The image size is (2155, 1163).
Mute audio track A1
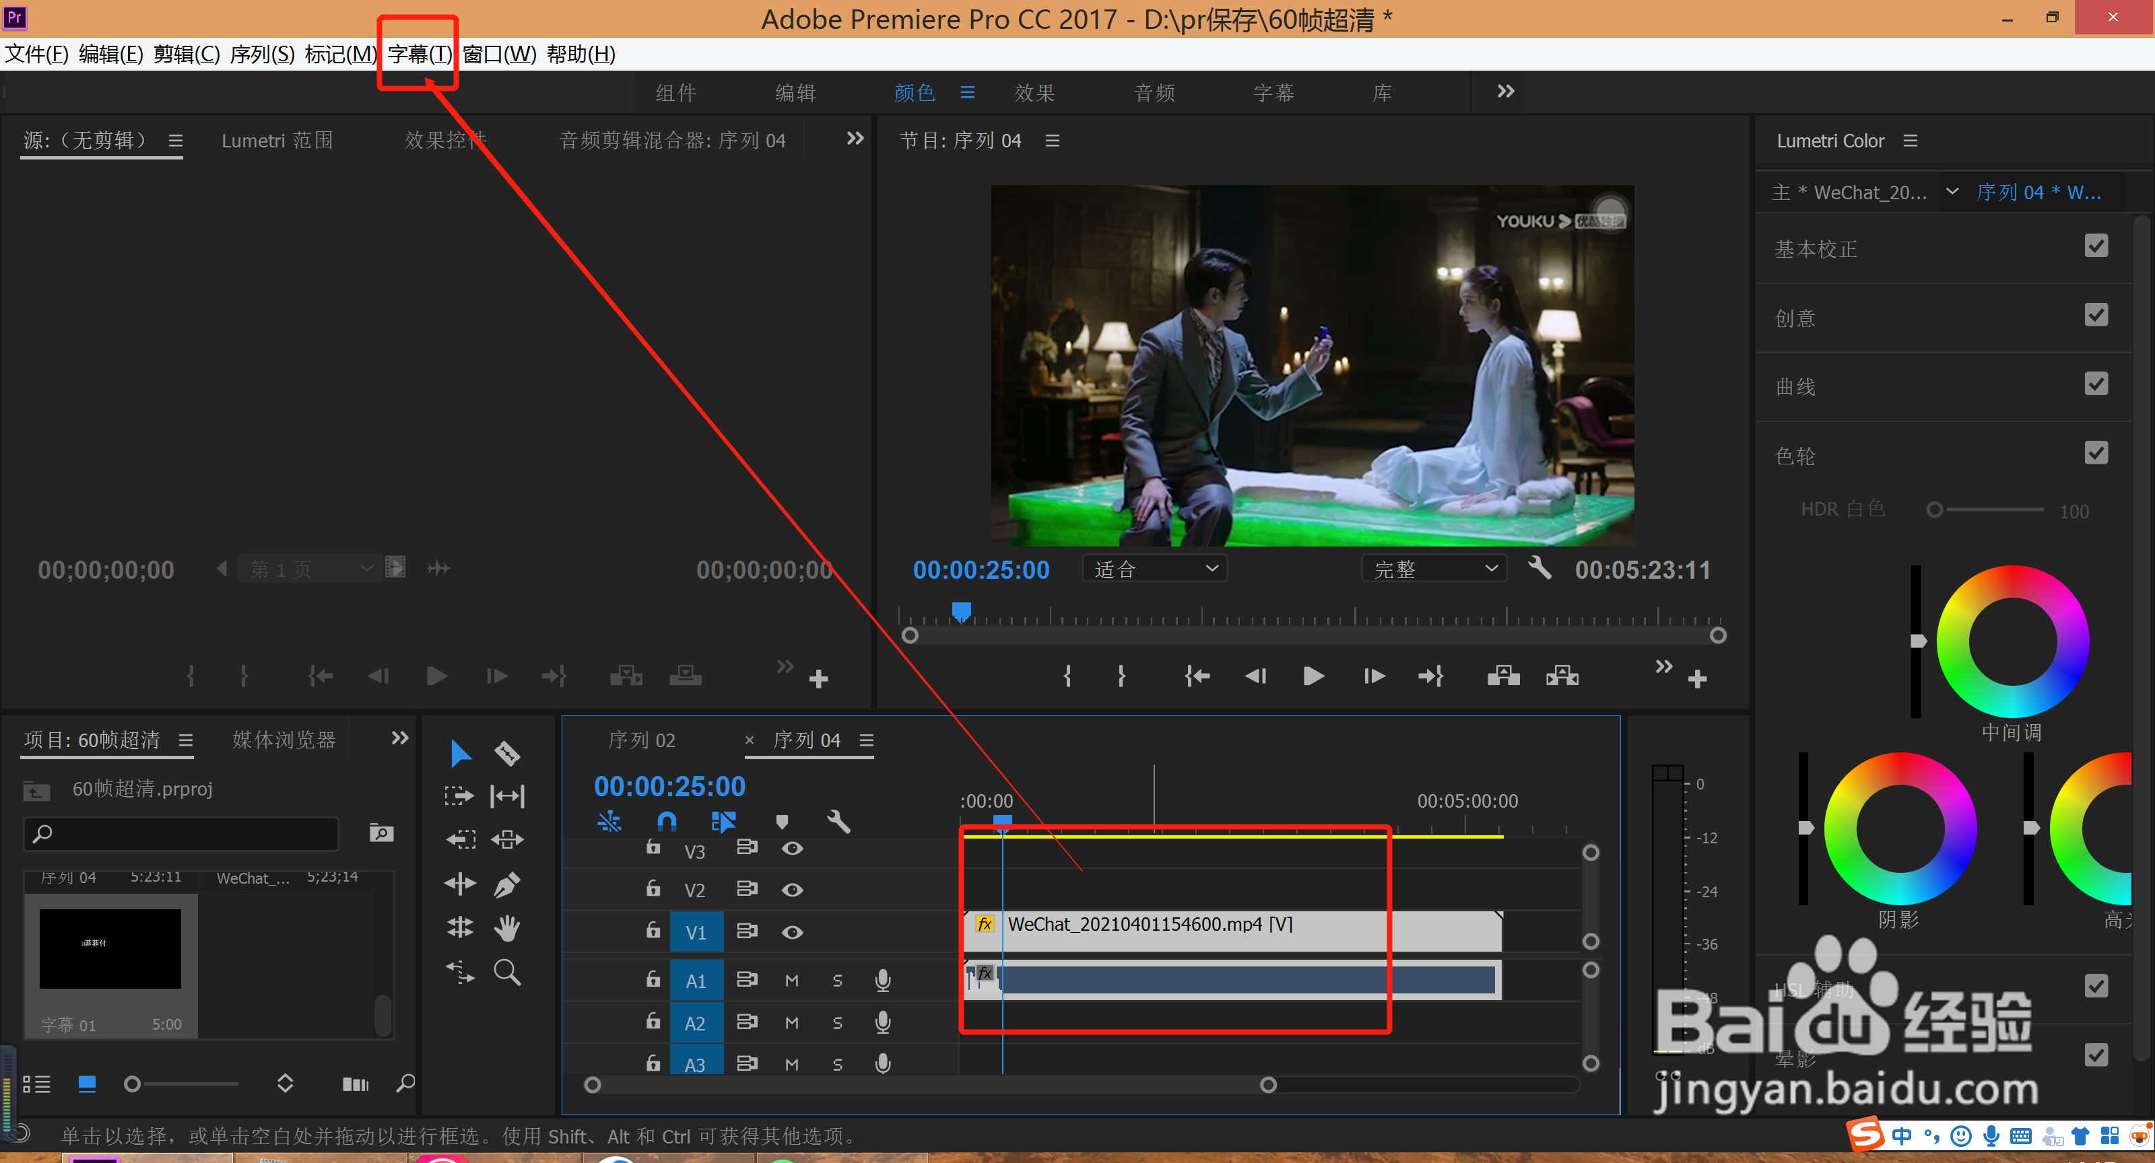click(x=791, y=981)
